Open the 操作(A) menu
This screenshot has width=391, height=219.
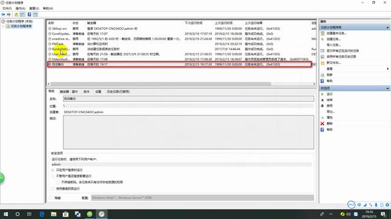(20, 9)
